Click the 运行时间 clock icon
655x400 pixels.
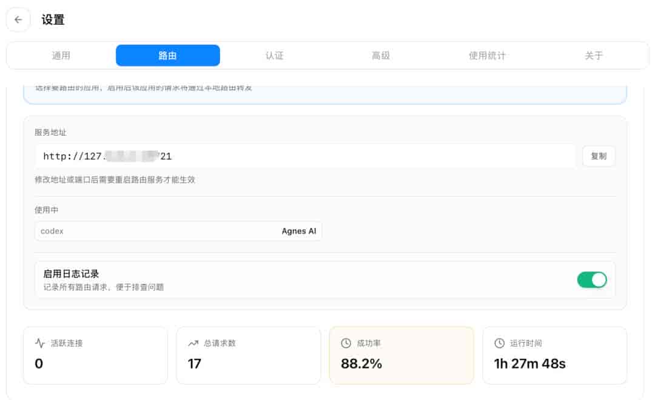(499, 343)
